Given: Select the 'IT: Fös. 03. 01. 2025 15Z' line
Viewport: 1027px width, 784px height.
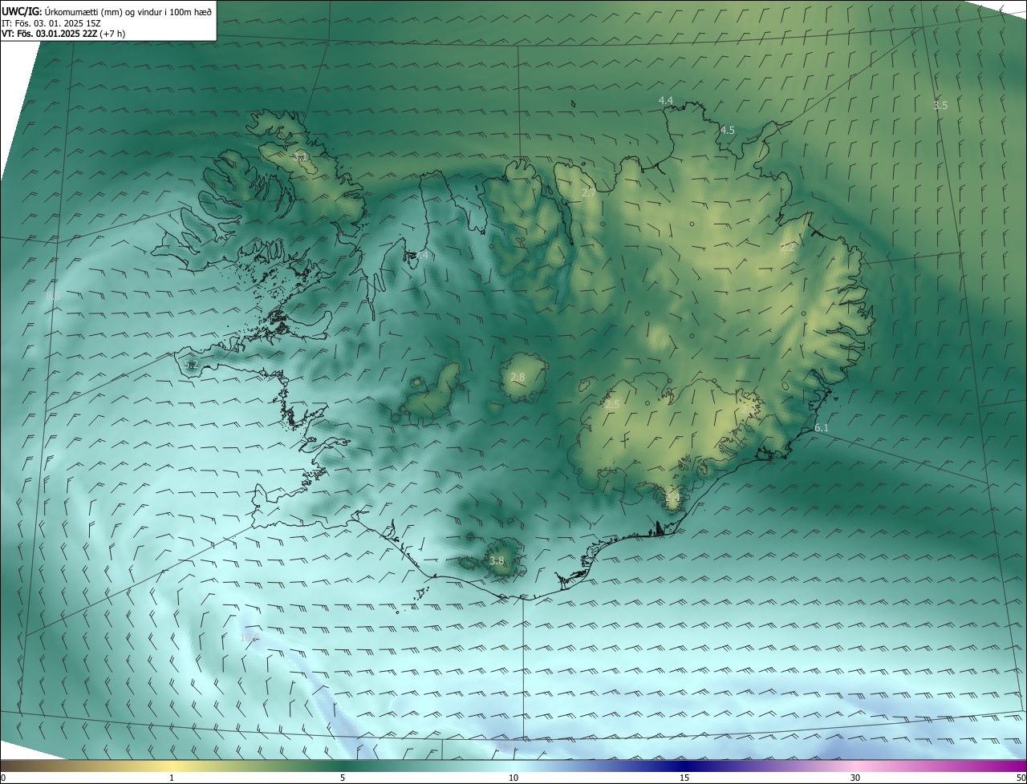Looking at the screenshot, I should point(50,23).
